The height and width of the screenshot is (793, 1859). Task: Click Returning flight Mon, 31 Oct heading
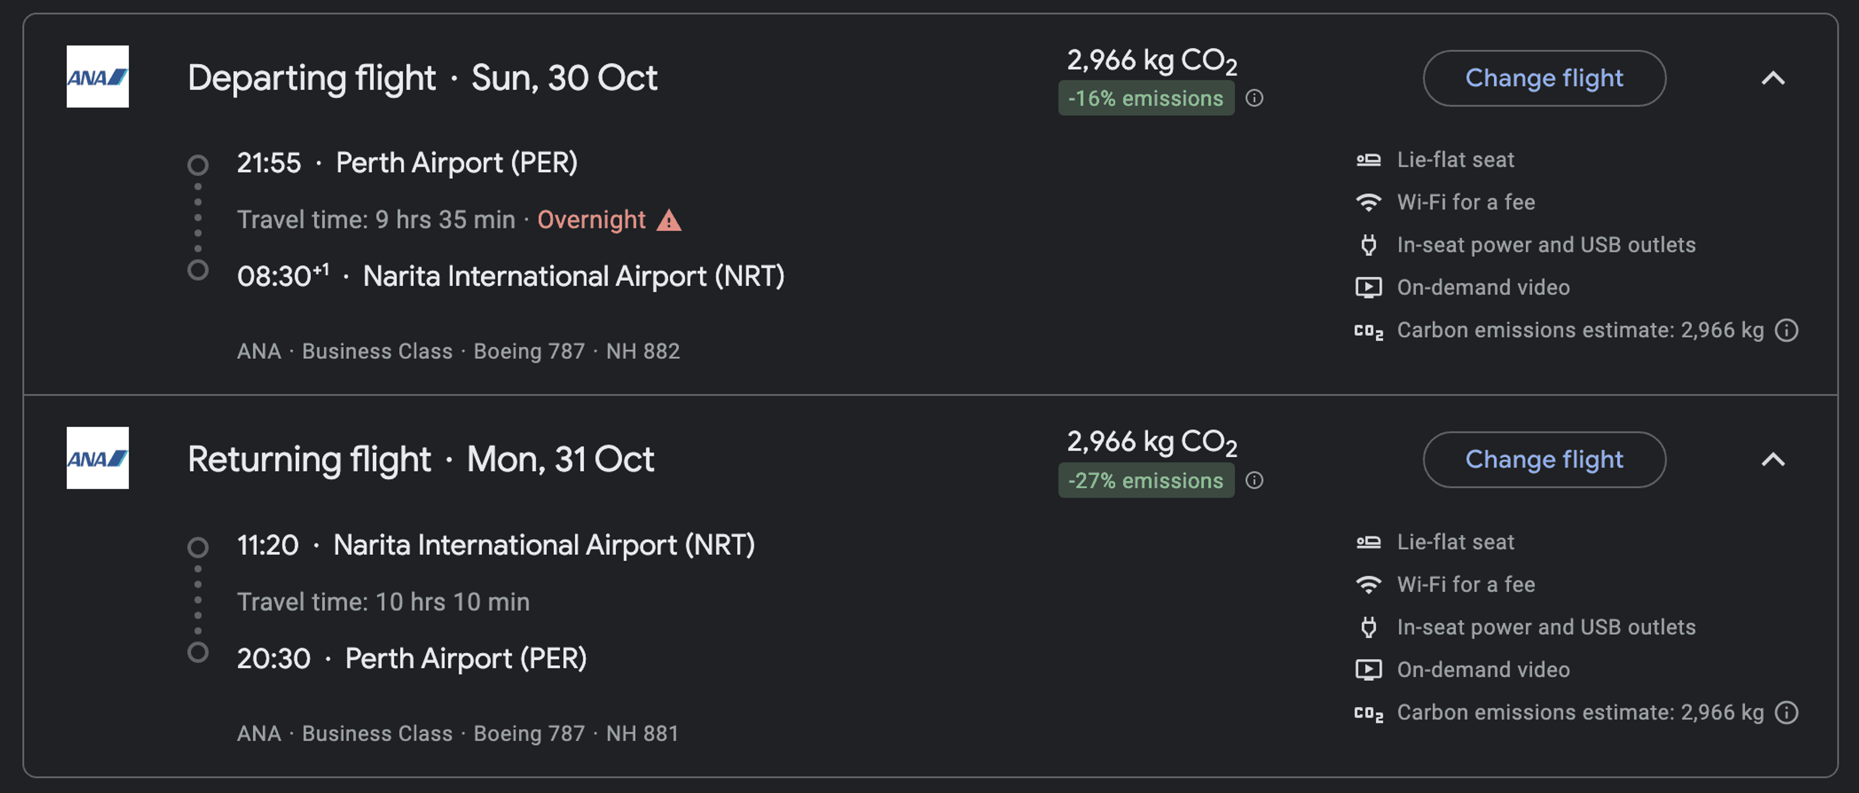point(421,459)
